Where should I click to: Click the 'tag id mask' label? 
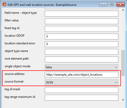(x=12, y=89)
